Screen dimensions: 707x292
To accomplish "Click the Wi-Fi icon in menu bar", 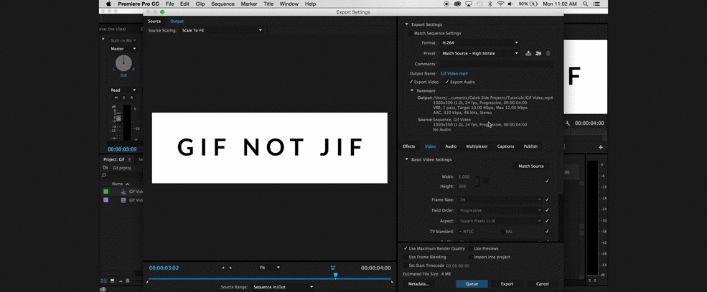I will [500, 4].
